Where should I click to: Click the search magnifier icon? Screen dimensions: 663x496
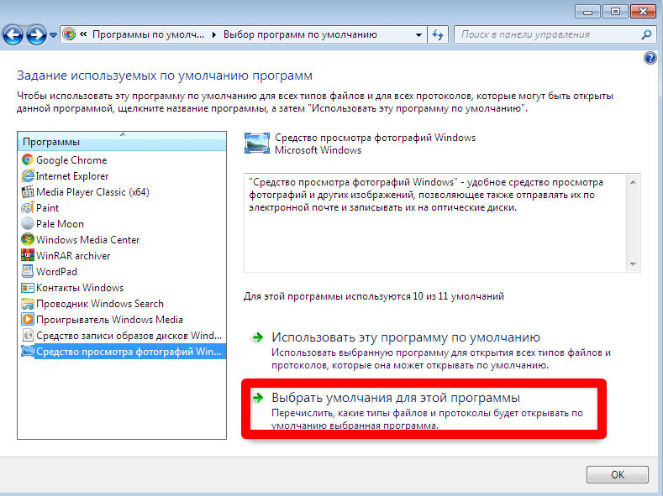click(x=646, y=34)
